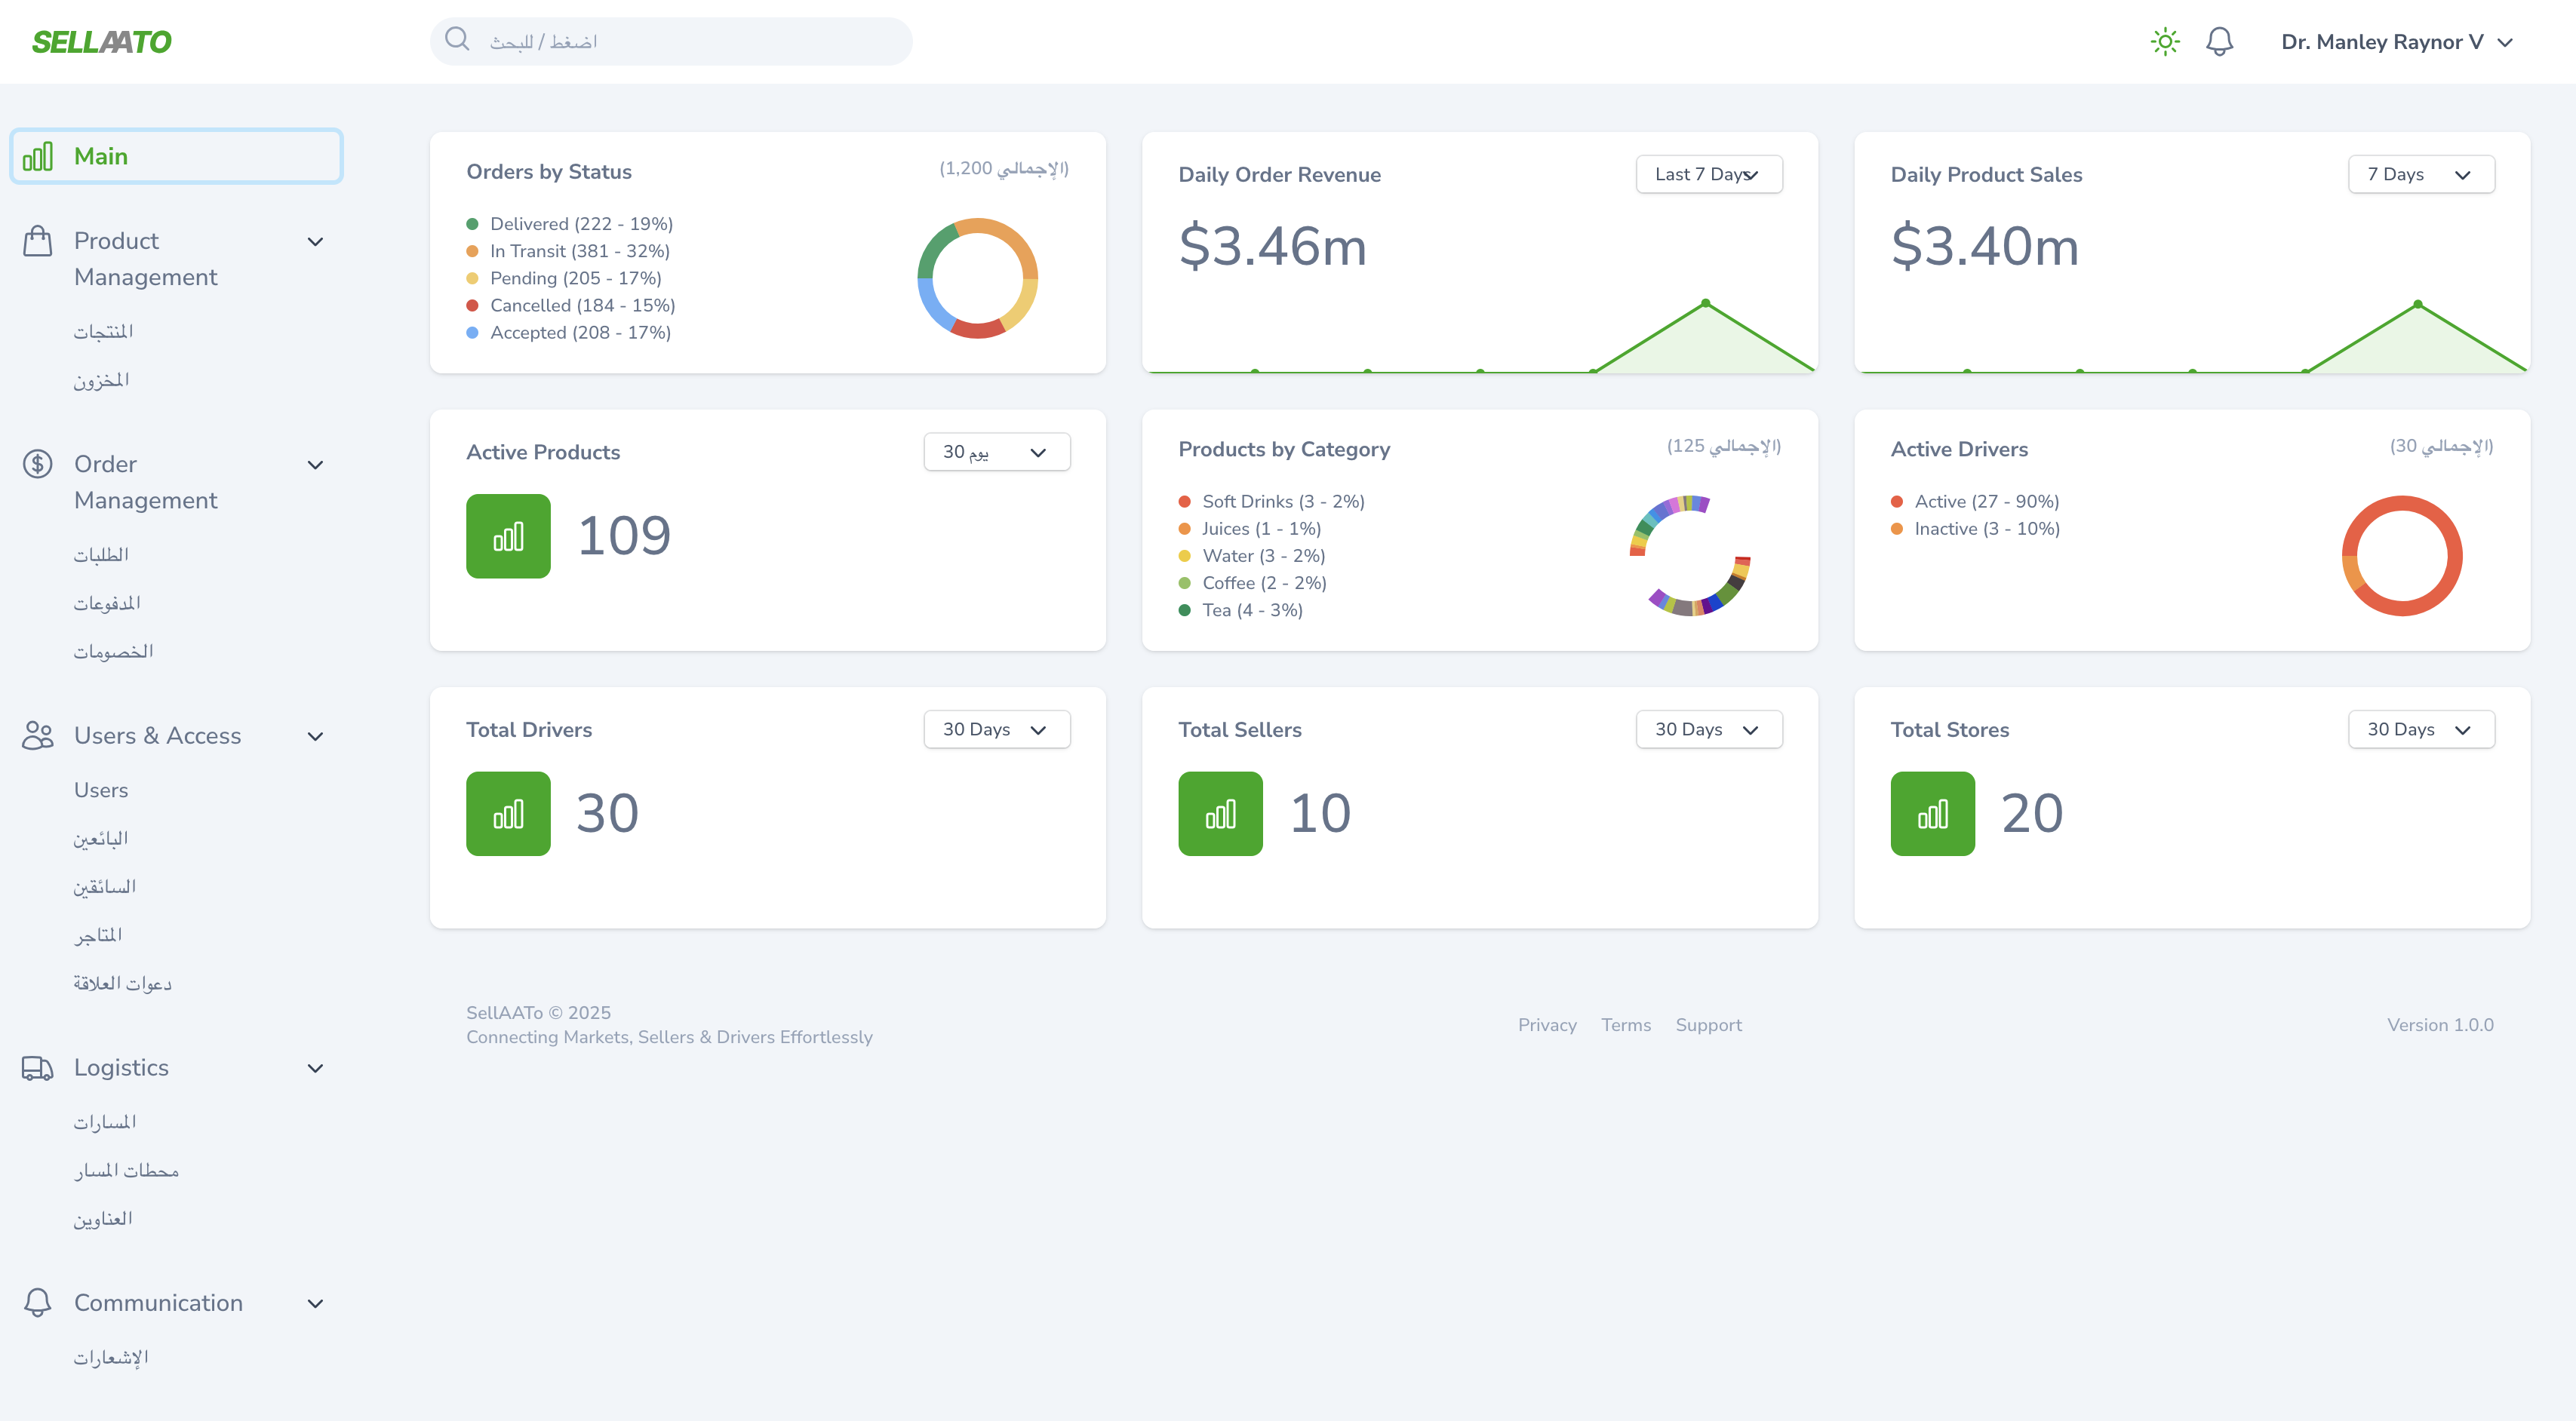Open الإشعارات under Communication

[x=111, y=1357]
